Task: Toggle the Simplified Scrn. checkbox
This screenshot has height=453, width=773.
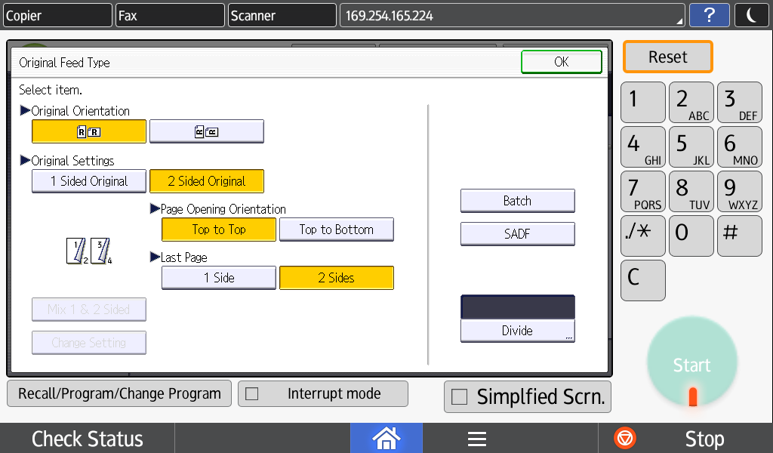Action: pyautogui.click(x=459, y=397)
